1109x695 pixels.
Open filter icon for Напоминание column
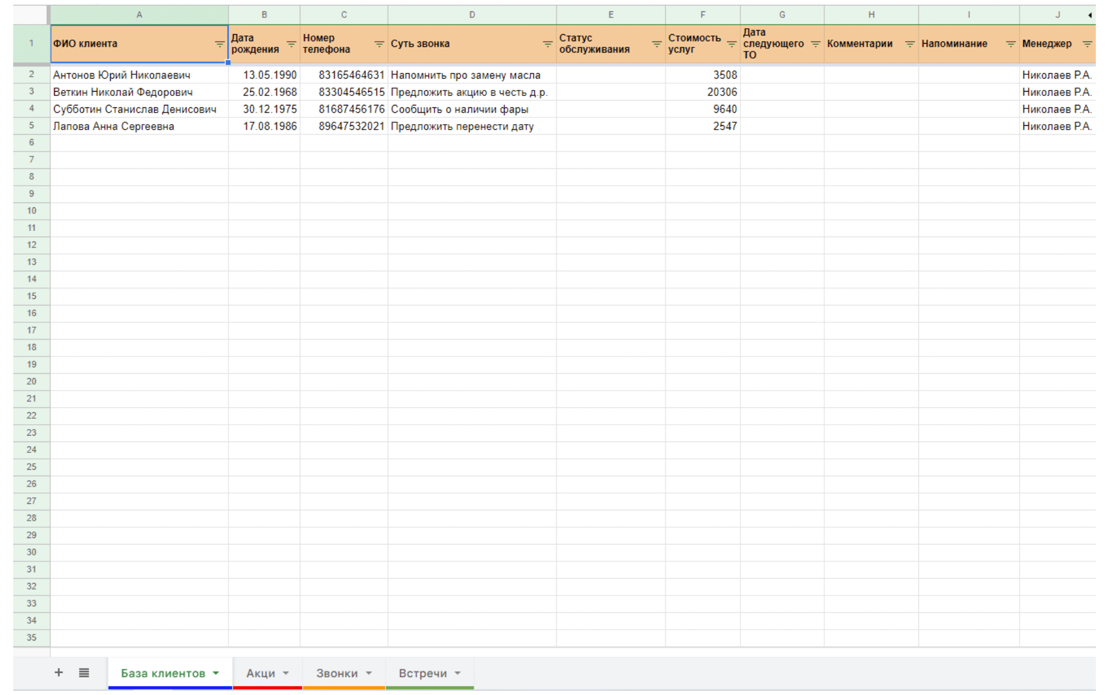pos(1011,44)
